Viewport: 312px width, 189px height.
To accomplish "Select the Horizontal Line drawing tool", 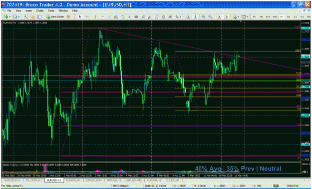I will click(x=102, y=17).
